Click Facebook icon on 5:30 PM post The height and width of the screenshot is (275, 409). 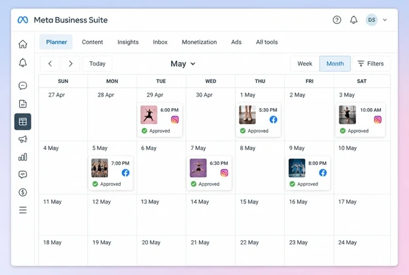click(x=273, y=120)
